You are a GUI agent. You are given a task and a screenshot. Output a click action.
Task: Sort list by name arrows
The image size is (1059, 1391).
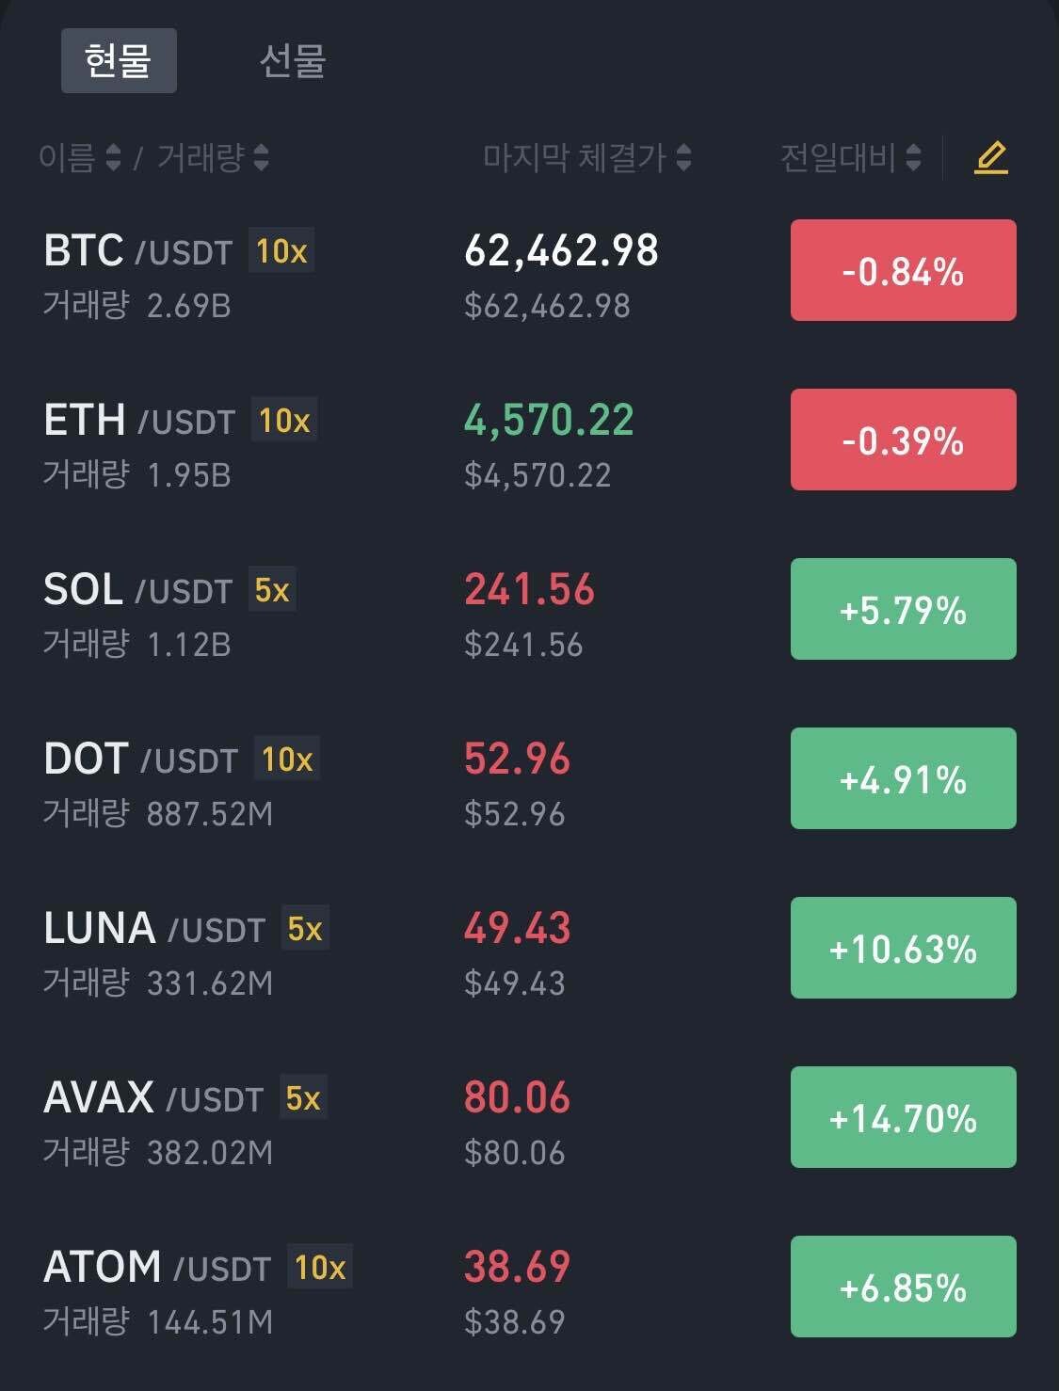[x=113, y=157]
